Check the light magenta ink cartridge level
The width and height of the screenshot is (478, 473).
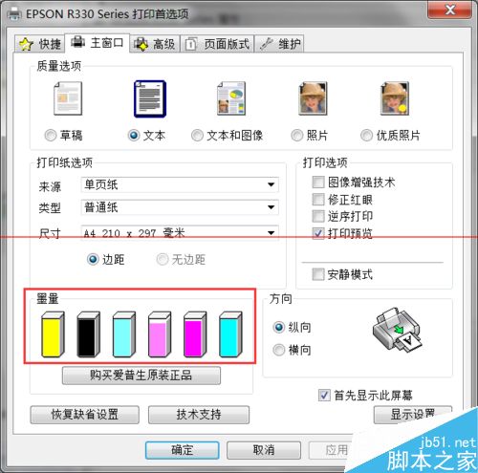pyautogui.click(x=160, y=334)
